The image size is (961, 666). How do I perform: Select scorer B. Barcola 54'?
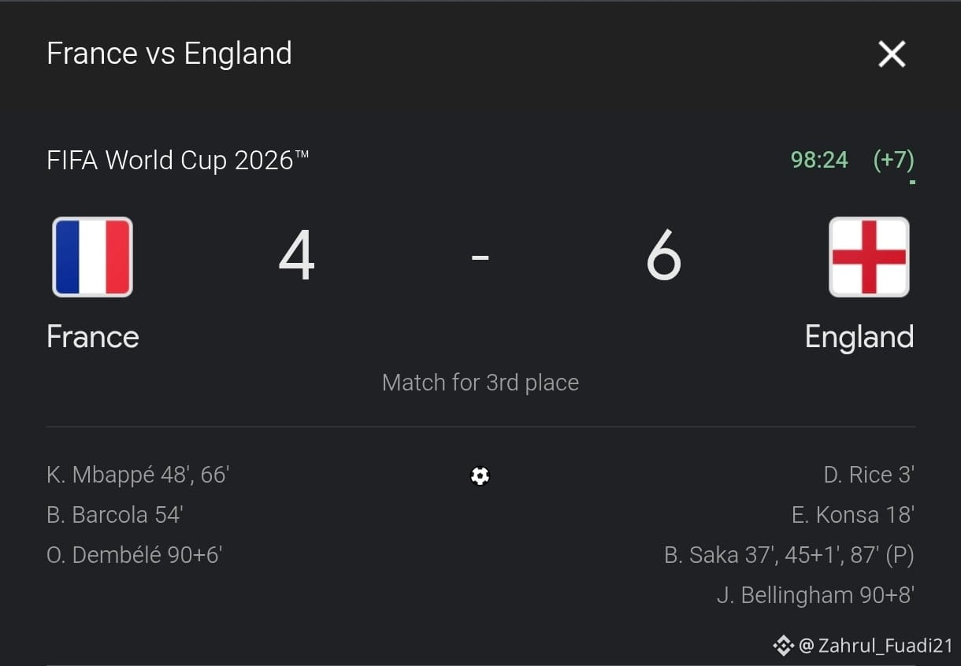tap(115, 515)
